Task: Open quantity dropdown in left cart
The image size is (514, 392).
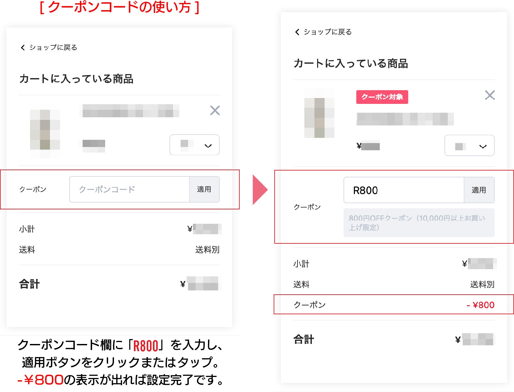Action: 195,145
